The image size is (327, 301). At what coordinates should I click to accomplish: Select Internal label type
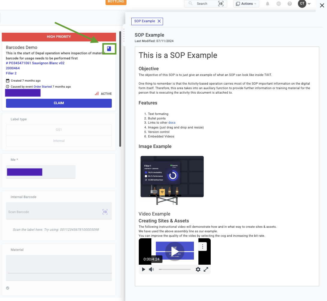point(59,141)
